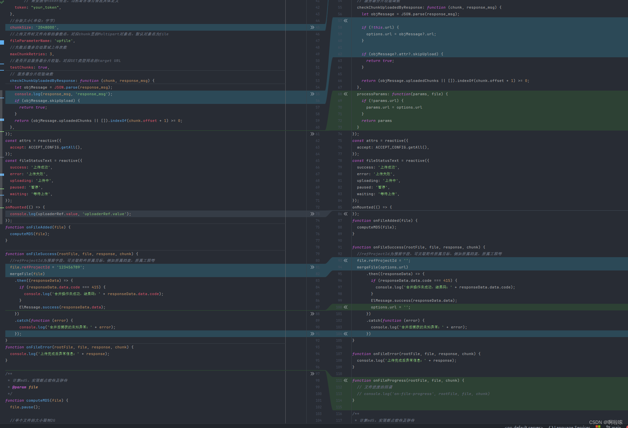This screenshot has height=428, width=628.
Task: Click the << arrow beside right line 104
Action: [346, 334]
